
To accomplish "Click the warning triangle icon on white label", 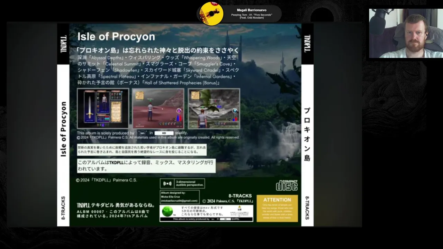I will tap(239, 206).
